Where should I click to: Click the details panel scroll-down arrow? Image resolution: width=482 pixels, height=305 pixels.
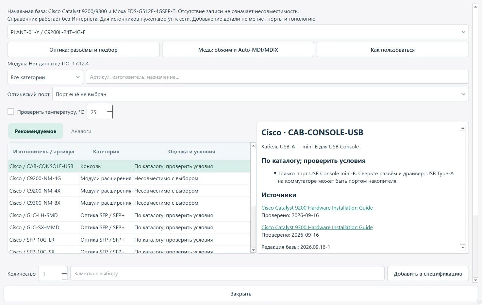(462, 247)
